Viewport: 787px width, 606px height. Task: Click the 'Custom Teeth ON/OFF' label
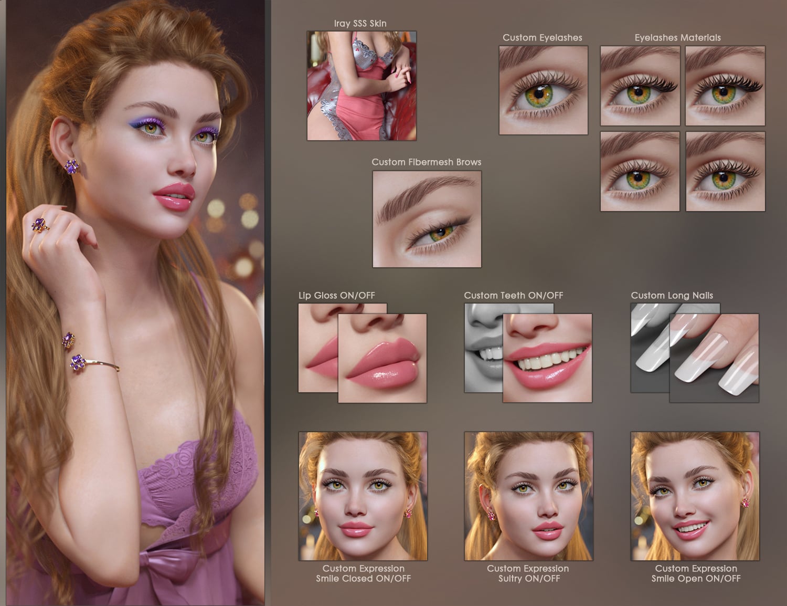point(514,296)
